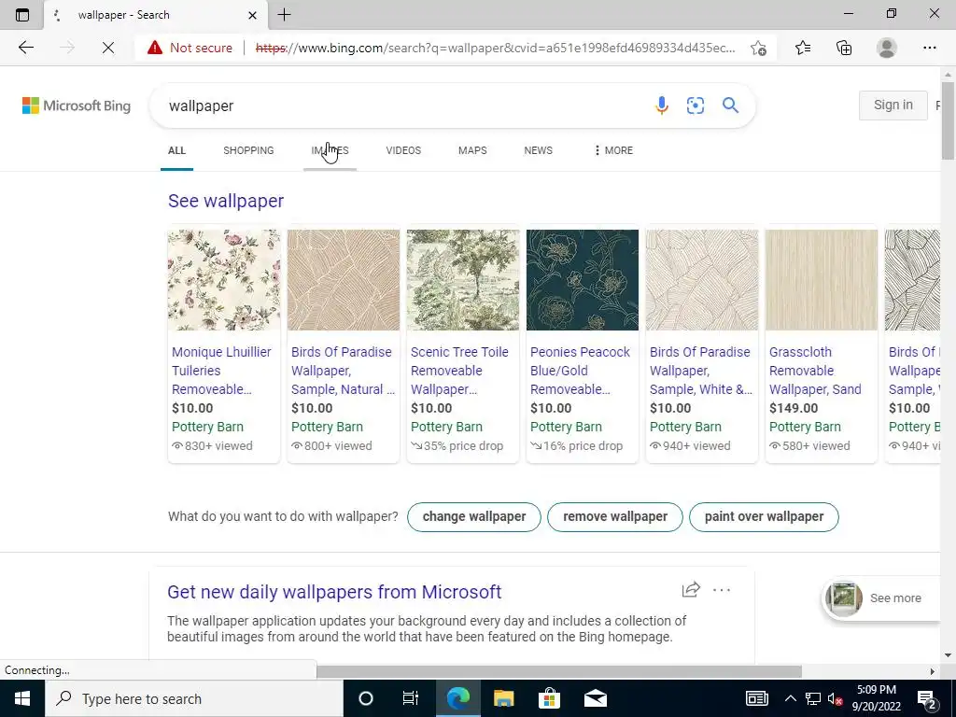Open File Explorer from taskbar

[x=503, y=698]
